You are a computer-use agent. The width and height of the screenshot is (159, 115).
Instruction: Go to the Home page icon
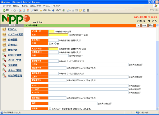pos(28,10)
